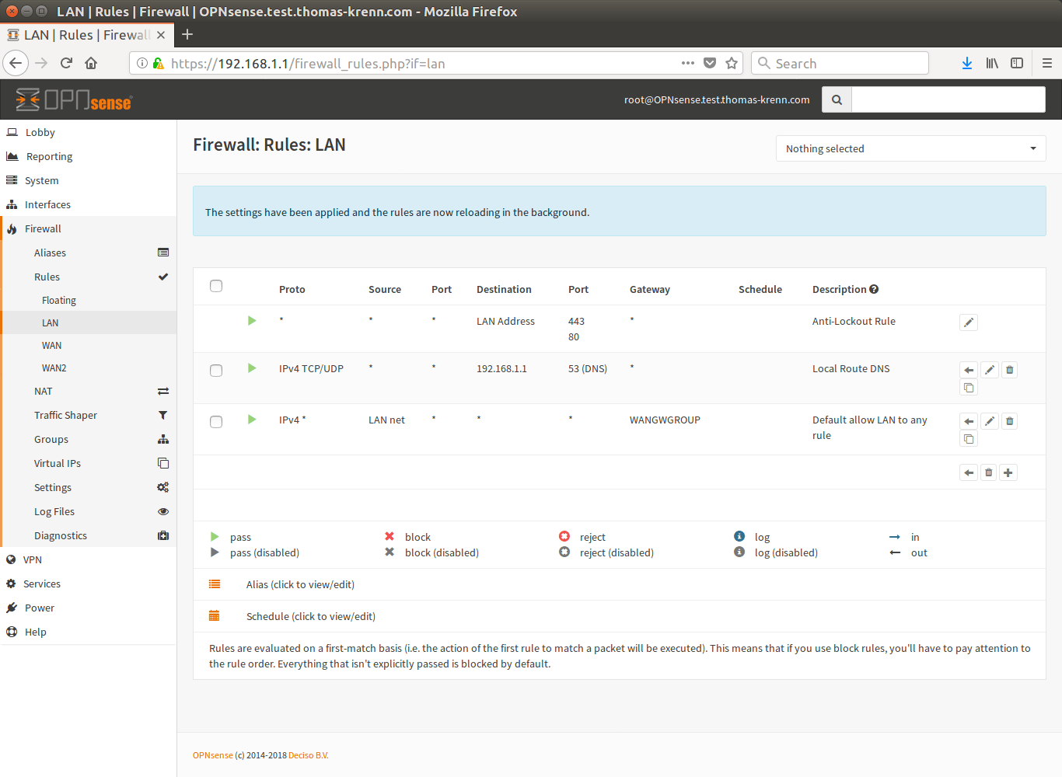This screenshot has height=777, width=1062.
Task: Click the Alias (click to view/edit) link
Action: tap(300, 584)
